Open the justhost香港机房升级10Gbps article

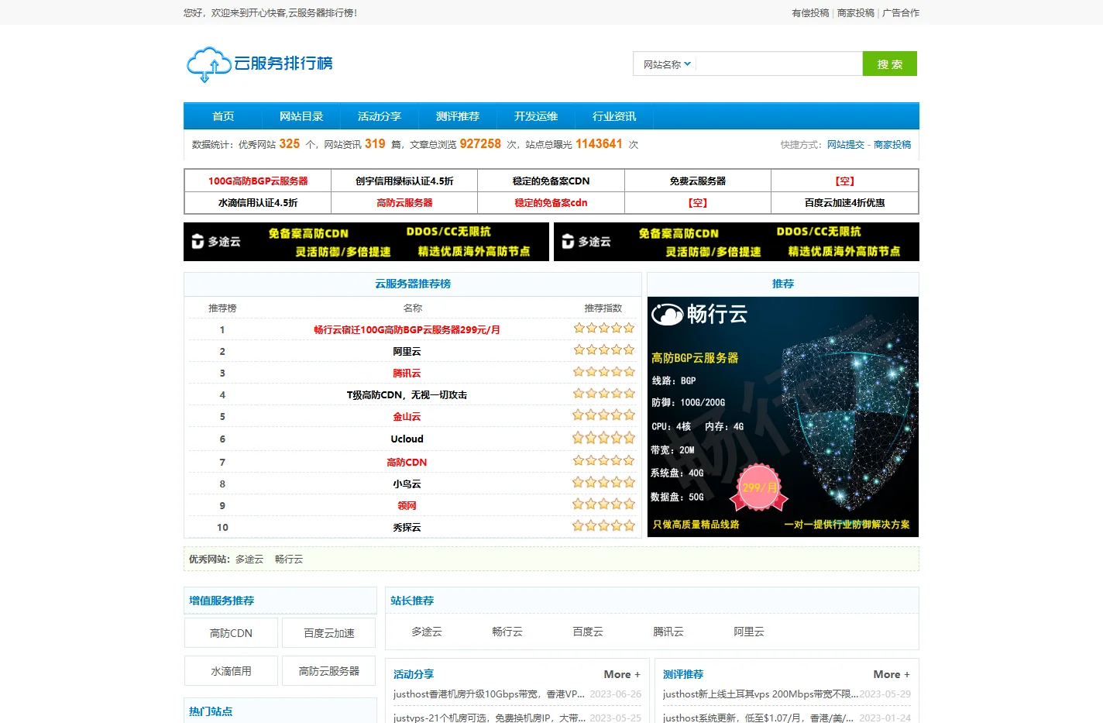(x=489, y=694)
